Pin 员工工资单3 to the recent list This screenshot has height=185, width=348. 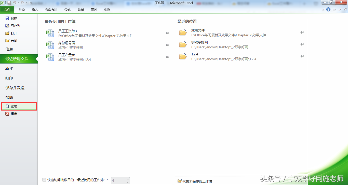[x=167, y=33]
